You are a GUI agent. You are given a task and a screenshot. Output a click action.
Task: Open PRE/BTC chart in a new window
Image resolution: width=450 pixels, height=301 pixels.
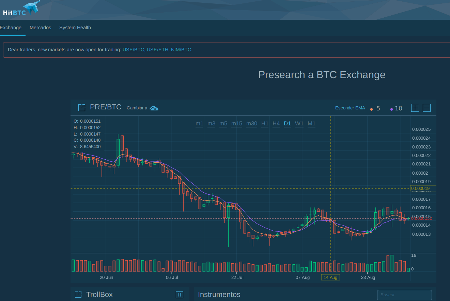[82, 108]
